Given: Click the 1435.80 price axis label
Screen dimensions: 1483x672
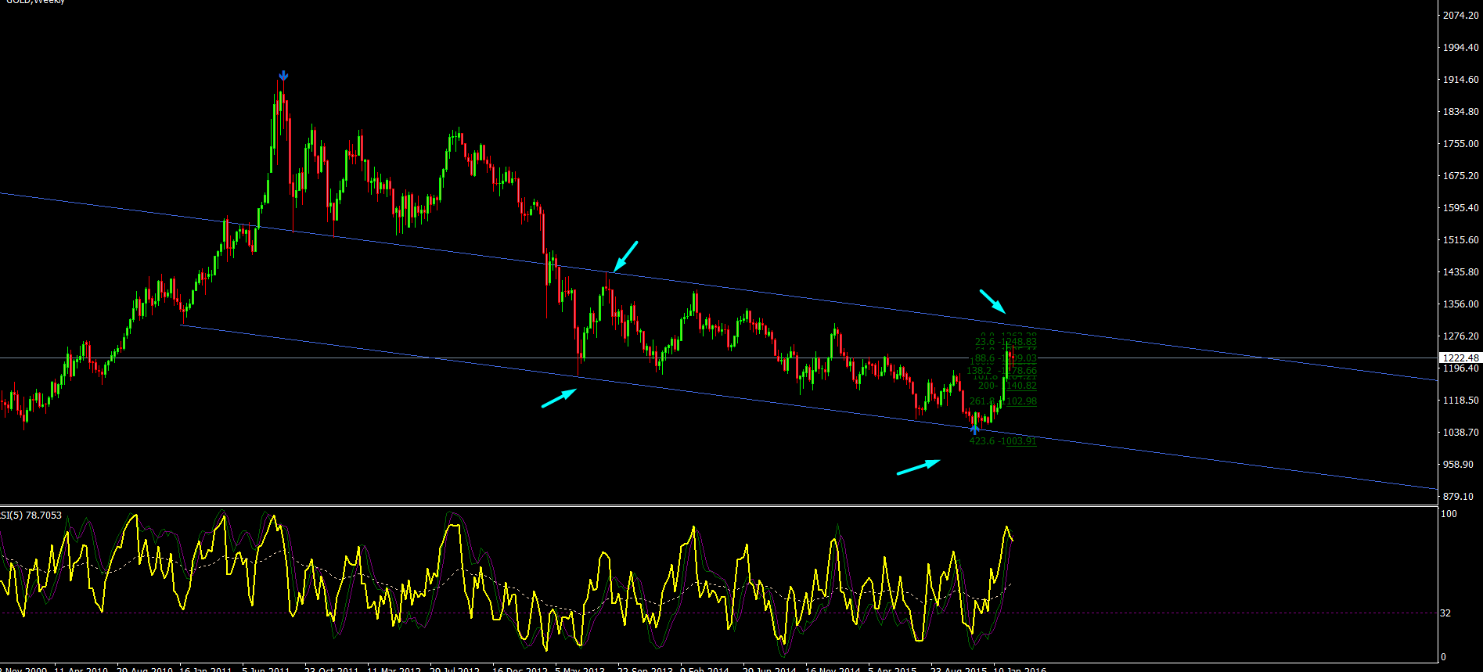Looking at the screenshot, I should click(1461, 272).
